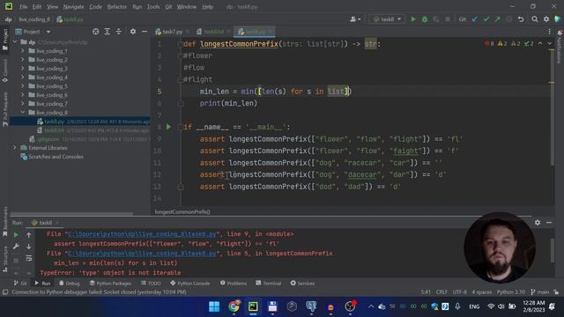This screenshot has width=564, height=317.
Task: Switch to the task8.txt editor tab
Action: click(213, 32)
